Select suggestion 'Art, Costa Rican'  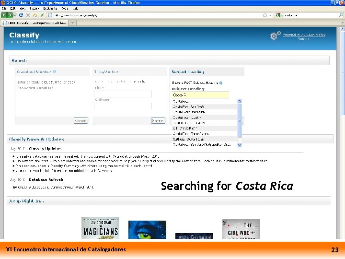pyautogui.click(x=205, y=128)
